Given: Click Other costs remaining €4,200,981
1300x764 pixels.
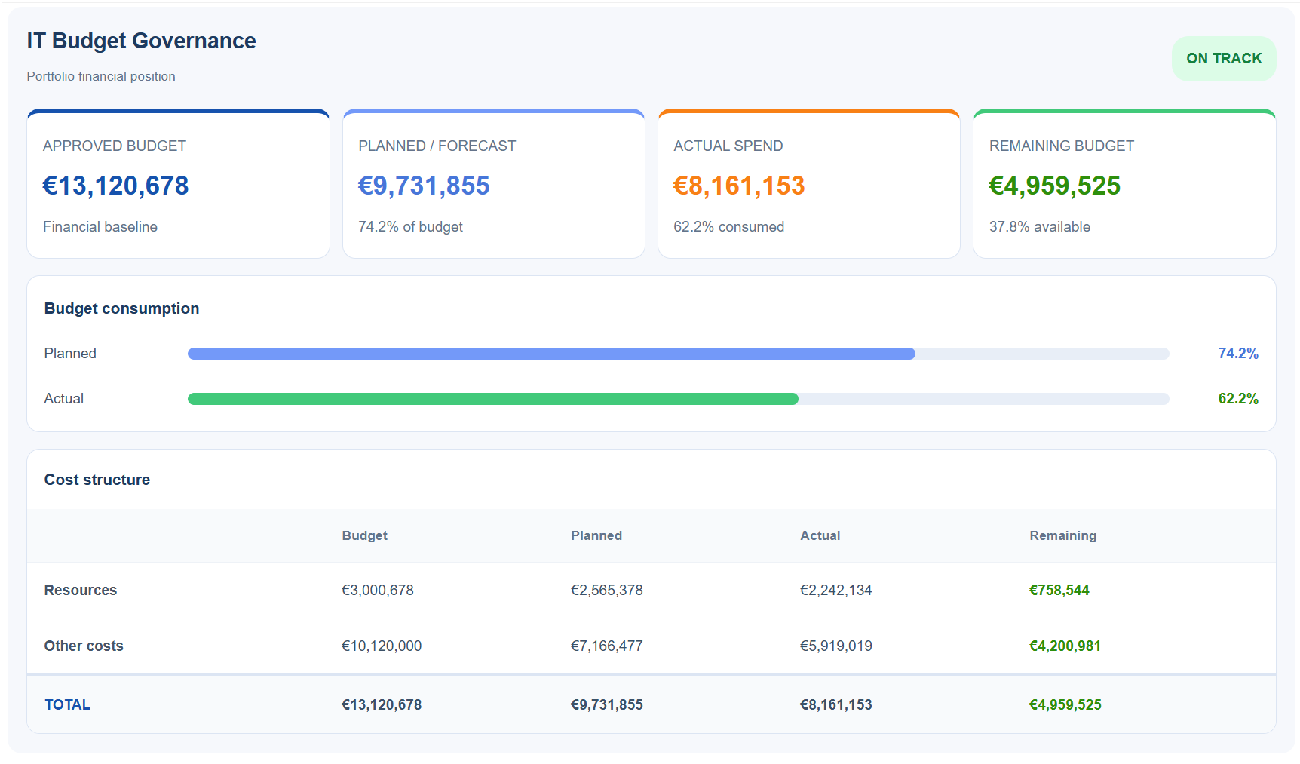Looking at the screenshot, I should (1065, 646).
